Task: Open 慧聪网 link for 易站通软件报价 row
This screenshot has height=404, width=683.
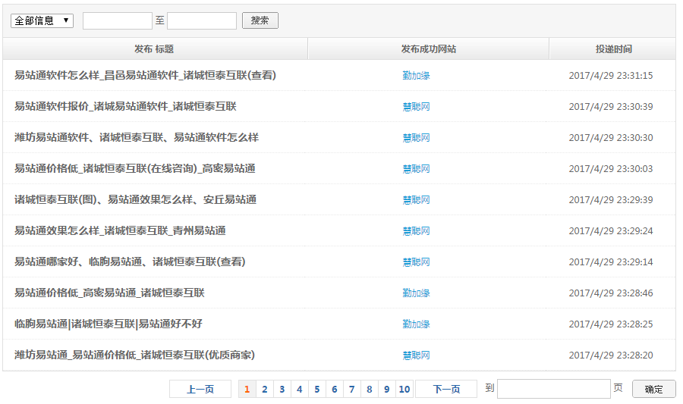Action: pos(416,107)
